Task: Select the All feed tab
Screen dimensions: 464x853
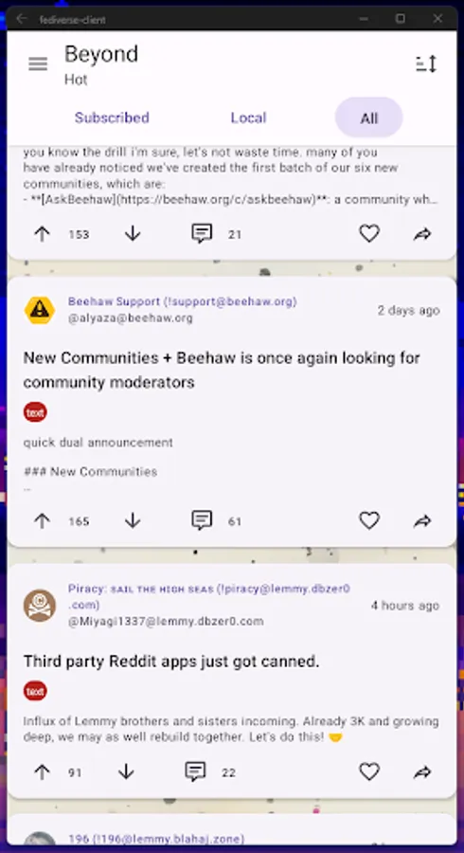Action: (369, 118)
